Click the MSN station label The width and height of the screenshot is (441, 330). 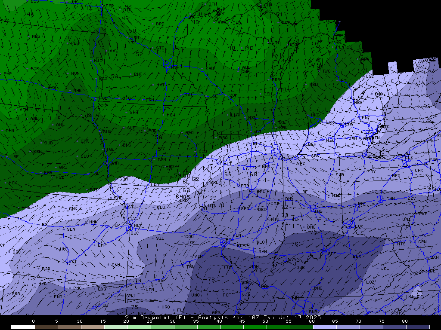tap(252, 118)
